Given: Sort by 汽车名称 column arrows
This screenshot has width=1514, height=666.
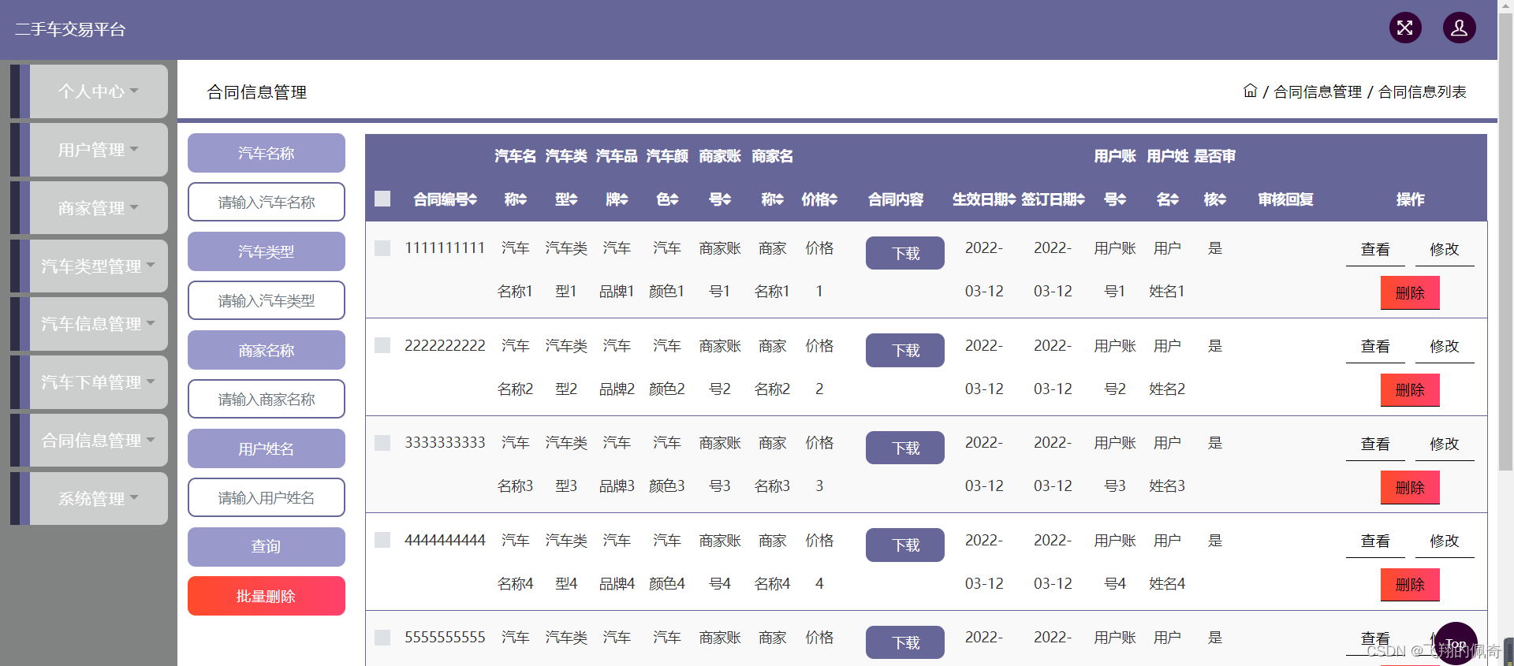Looking at the screenshot, I should (x=522, y=199).
